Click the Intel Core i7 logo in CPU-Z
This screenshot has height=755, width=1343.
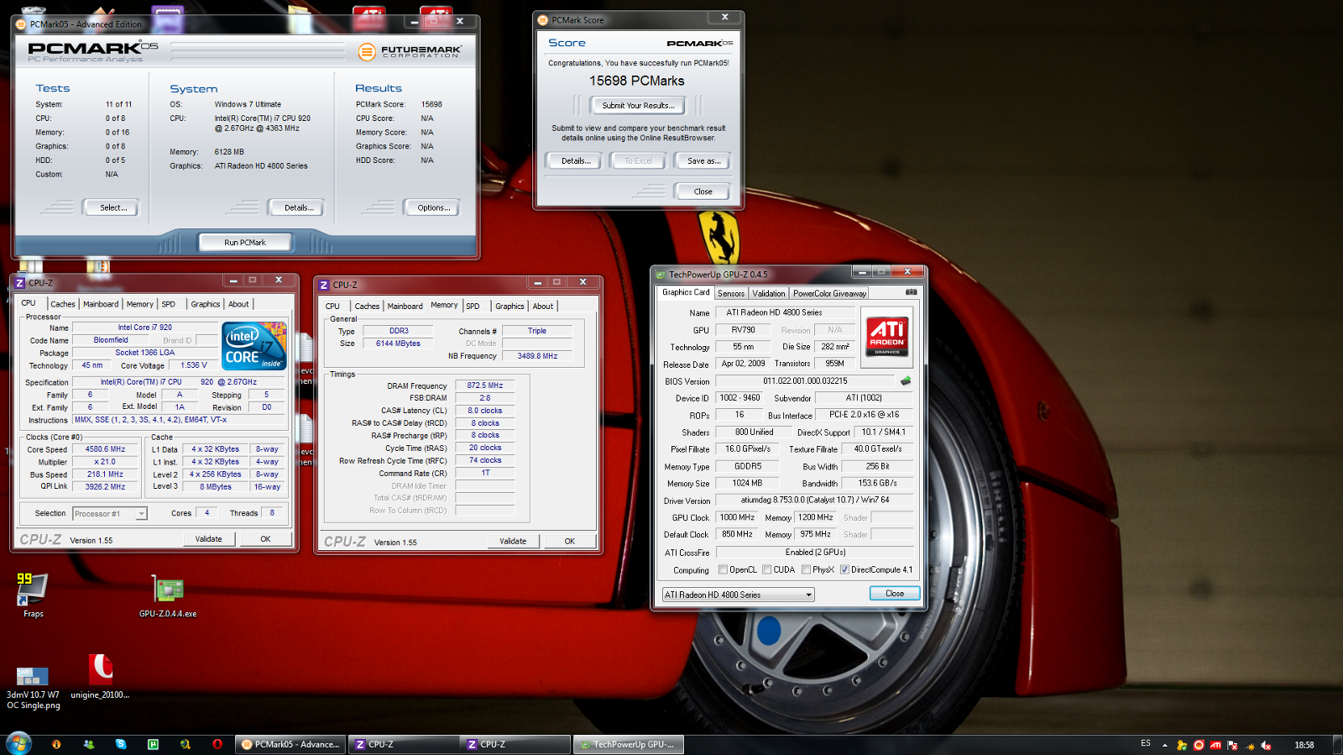pos(254,346)
